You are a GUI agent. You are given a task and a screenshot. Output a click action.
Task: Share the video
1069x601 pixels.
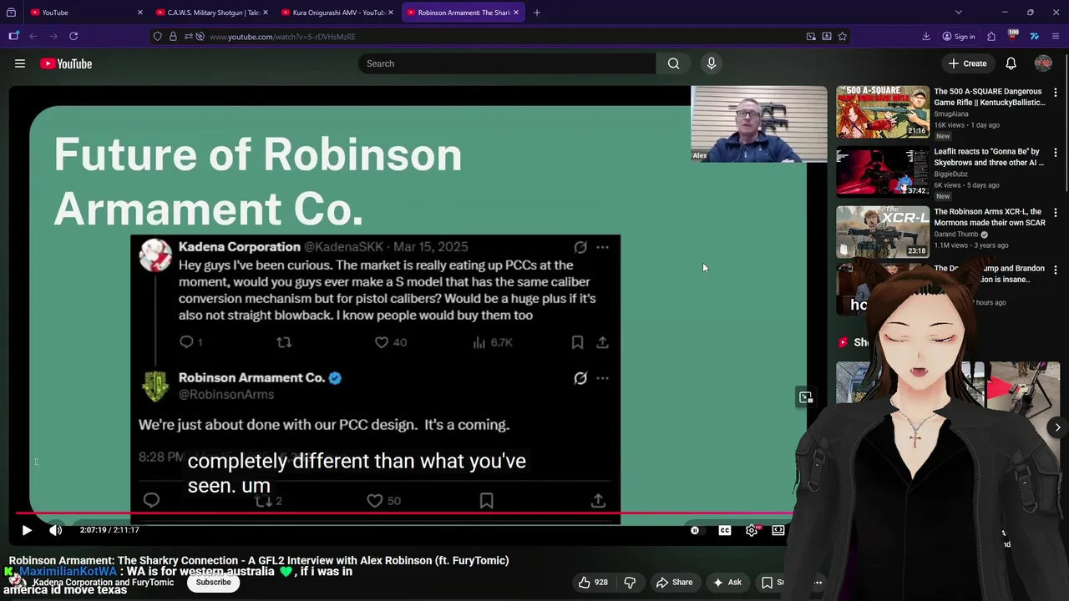[674, 583]
